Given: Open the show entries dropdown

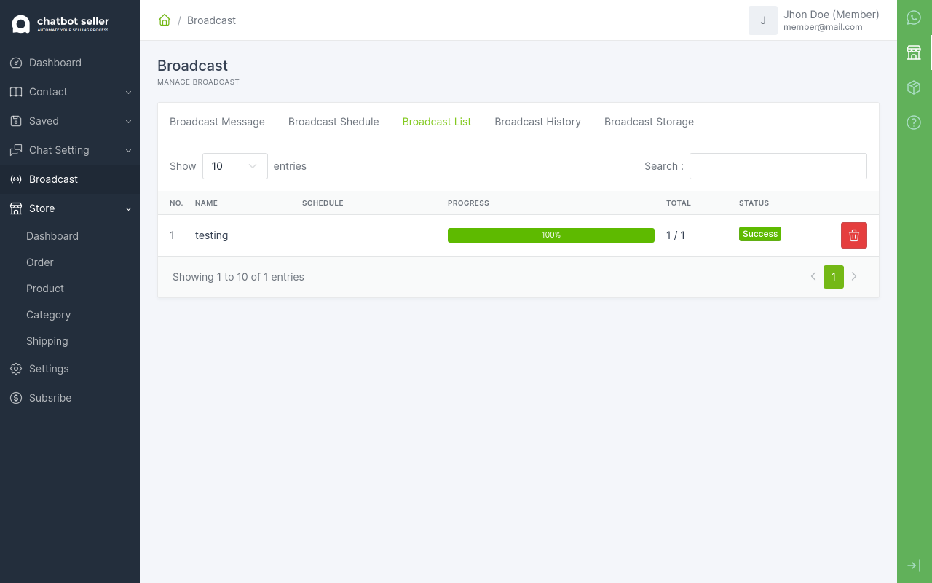Looking at the screenshot, I should (x=235, y=166).
